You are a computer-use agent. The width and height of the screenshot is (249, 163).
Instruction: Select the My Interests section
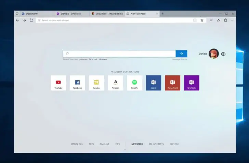click(x=156, y=144)
